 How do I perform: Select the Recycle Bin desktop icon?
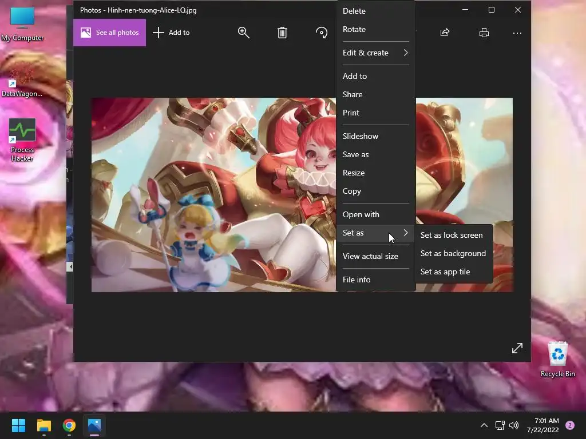point(557,360)
